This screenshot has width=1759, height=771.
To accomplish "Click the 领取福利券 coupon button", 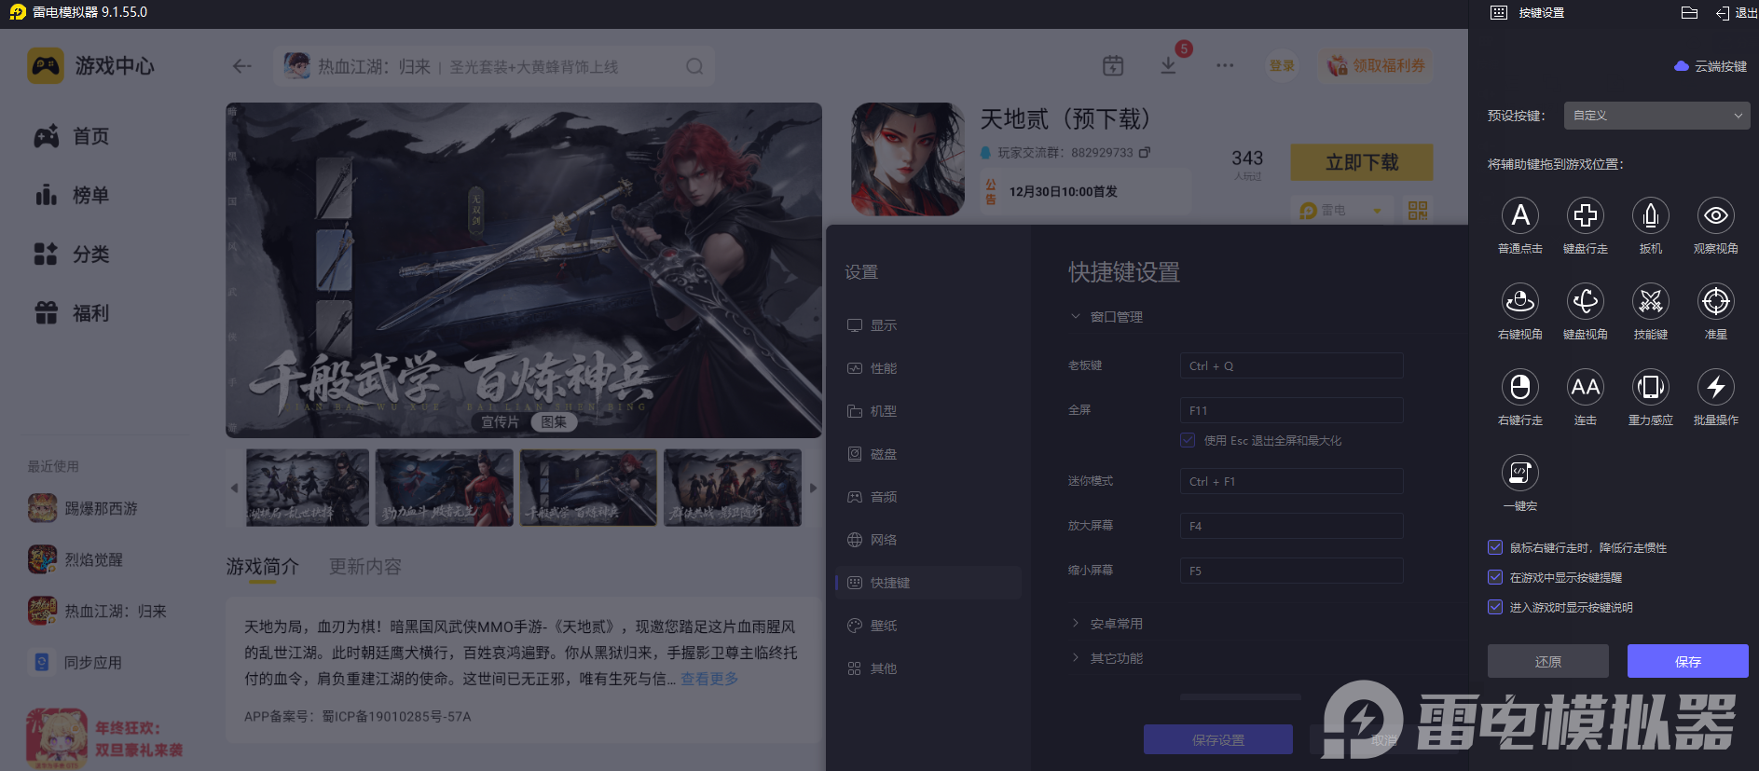I will click(1376, 65).
